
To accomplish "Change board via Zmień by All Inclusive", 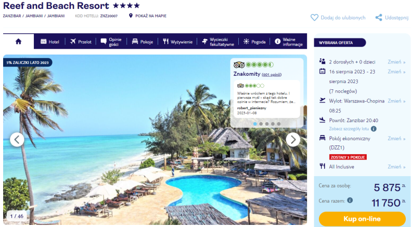I will pos(396,167).
